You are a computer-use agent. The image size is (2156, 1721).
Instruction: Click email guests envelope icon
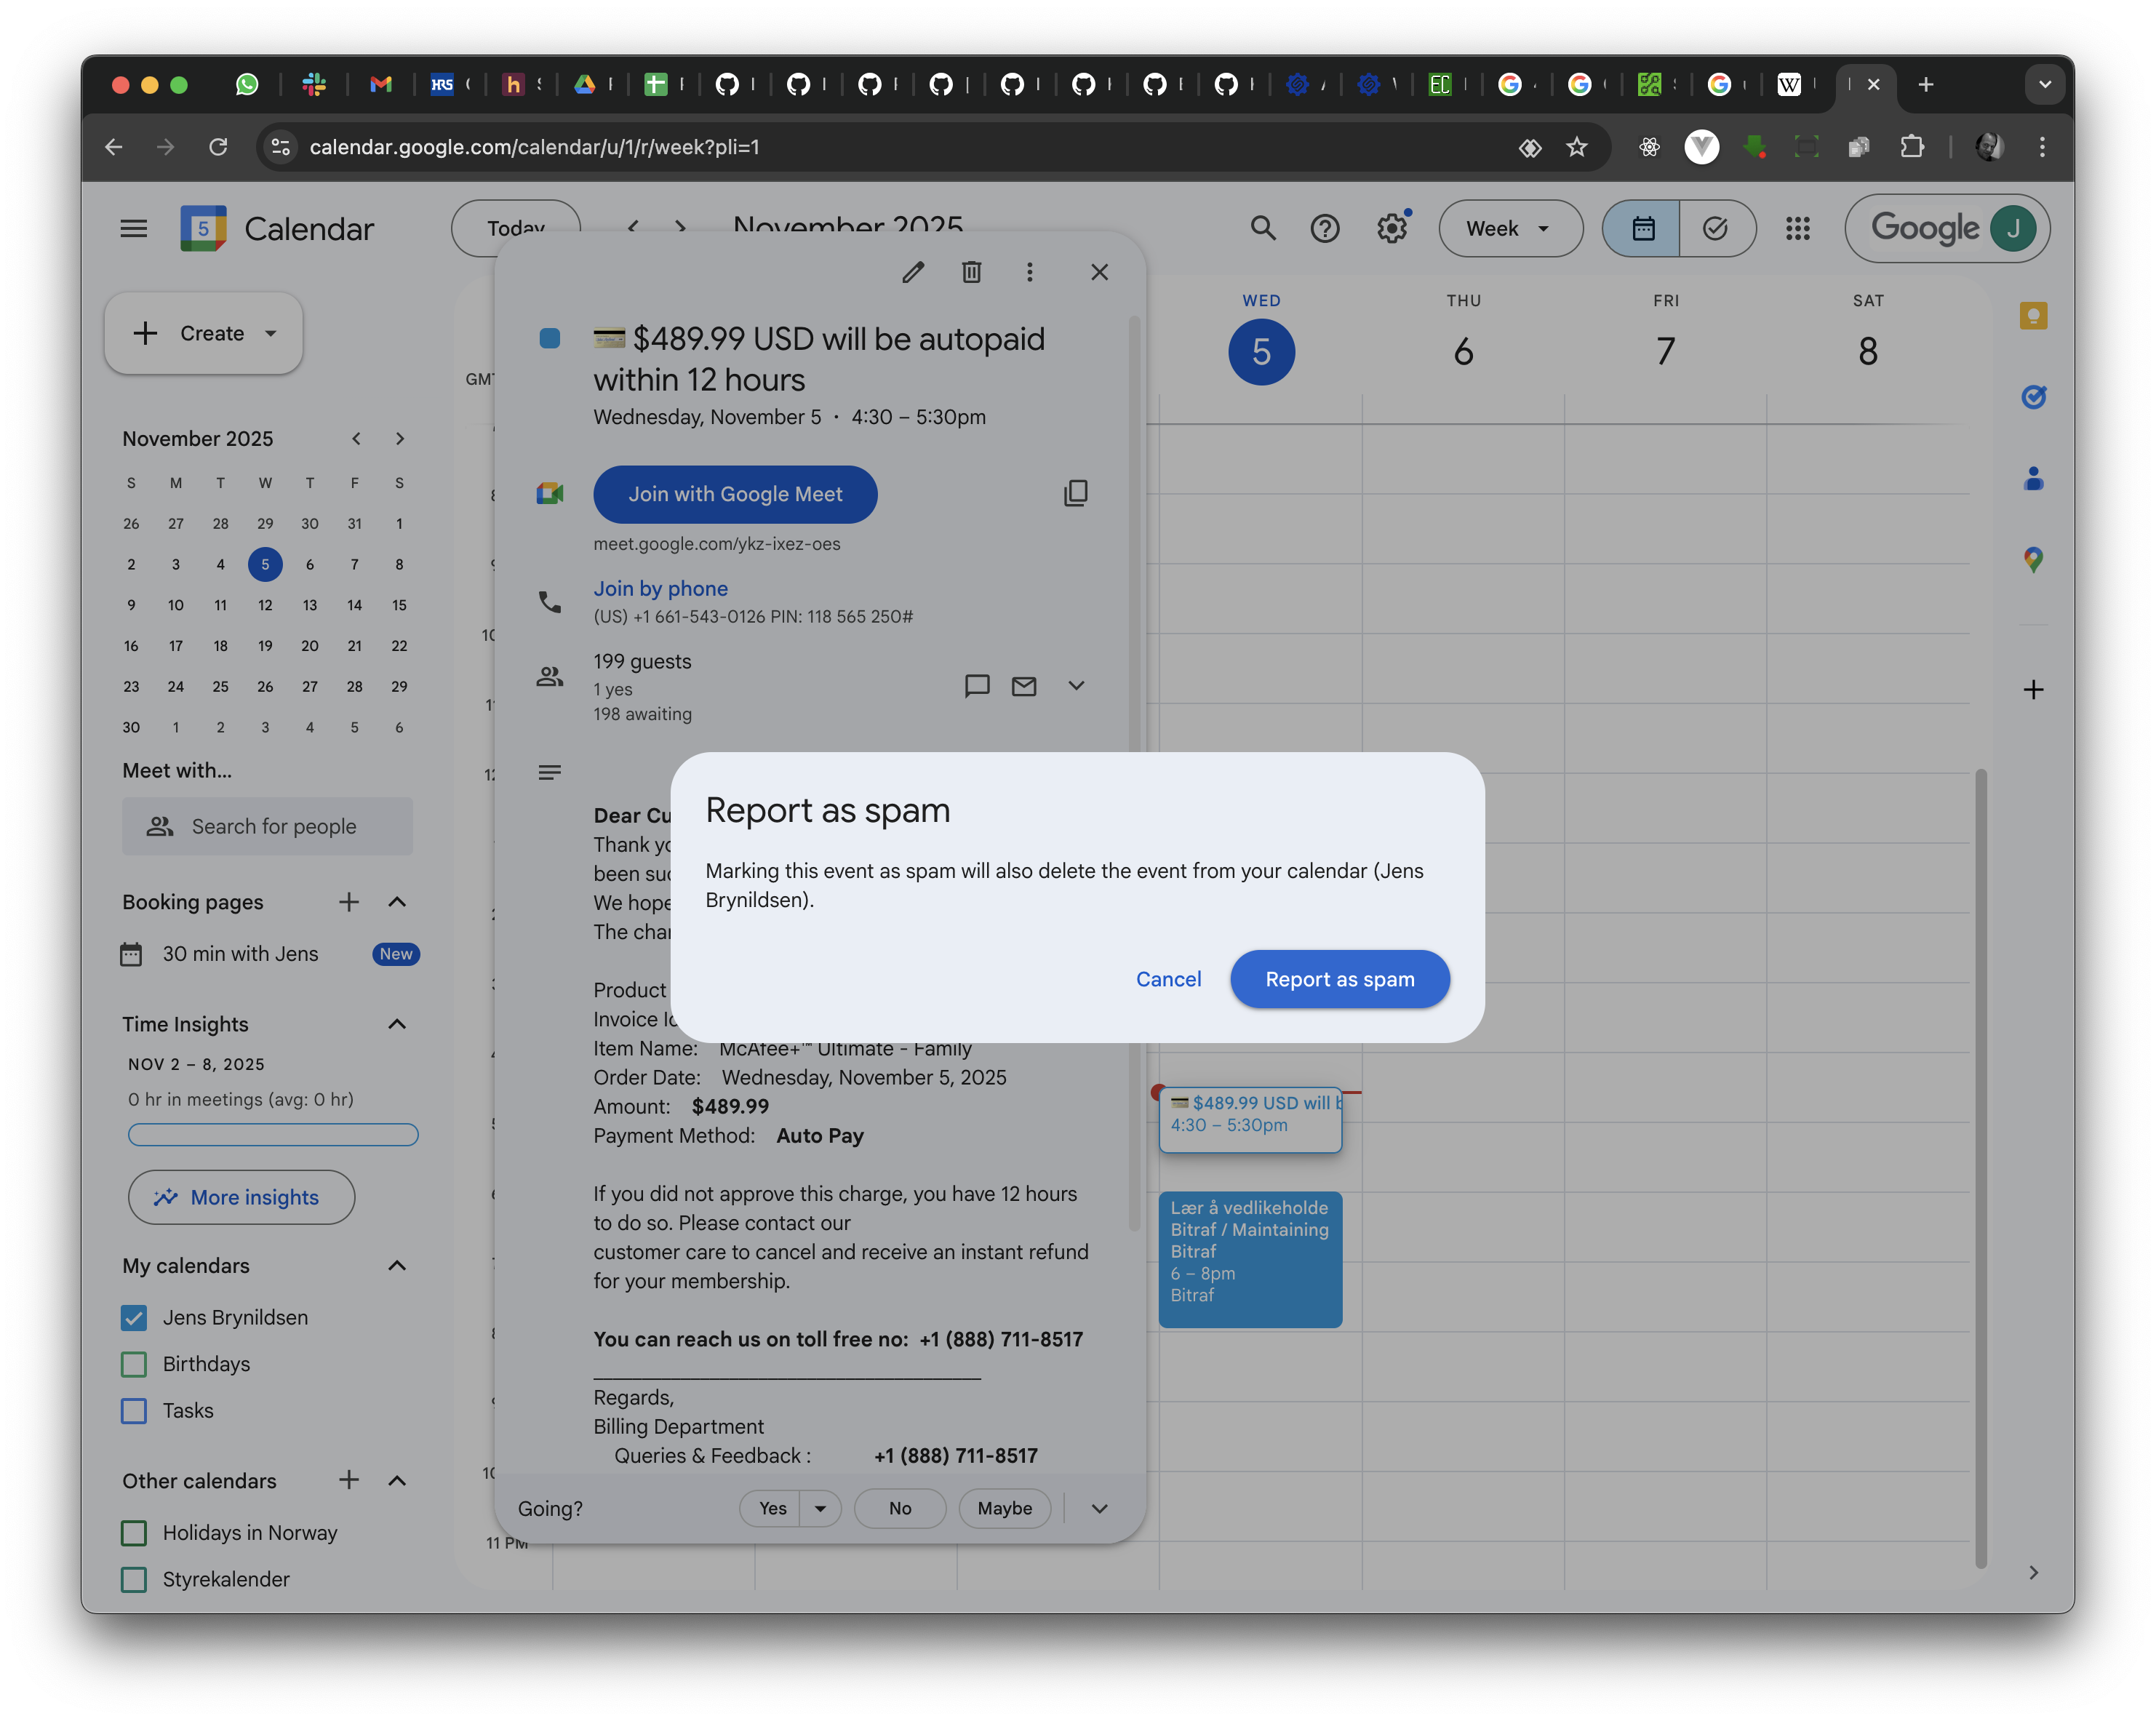(x=1023, y=686)
